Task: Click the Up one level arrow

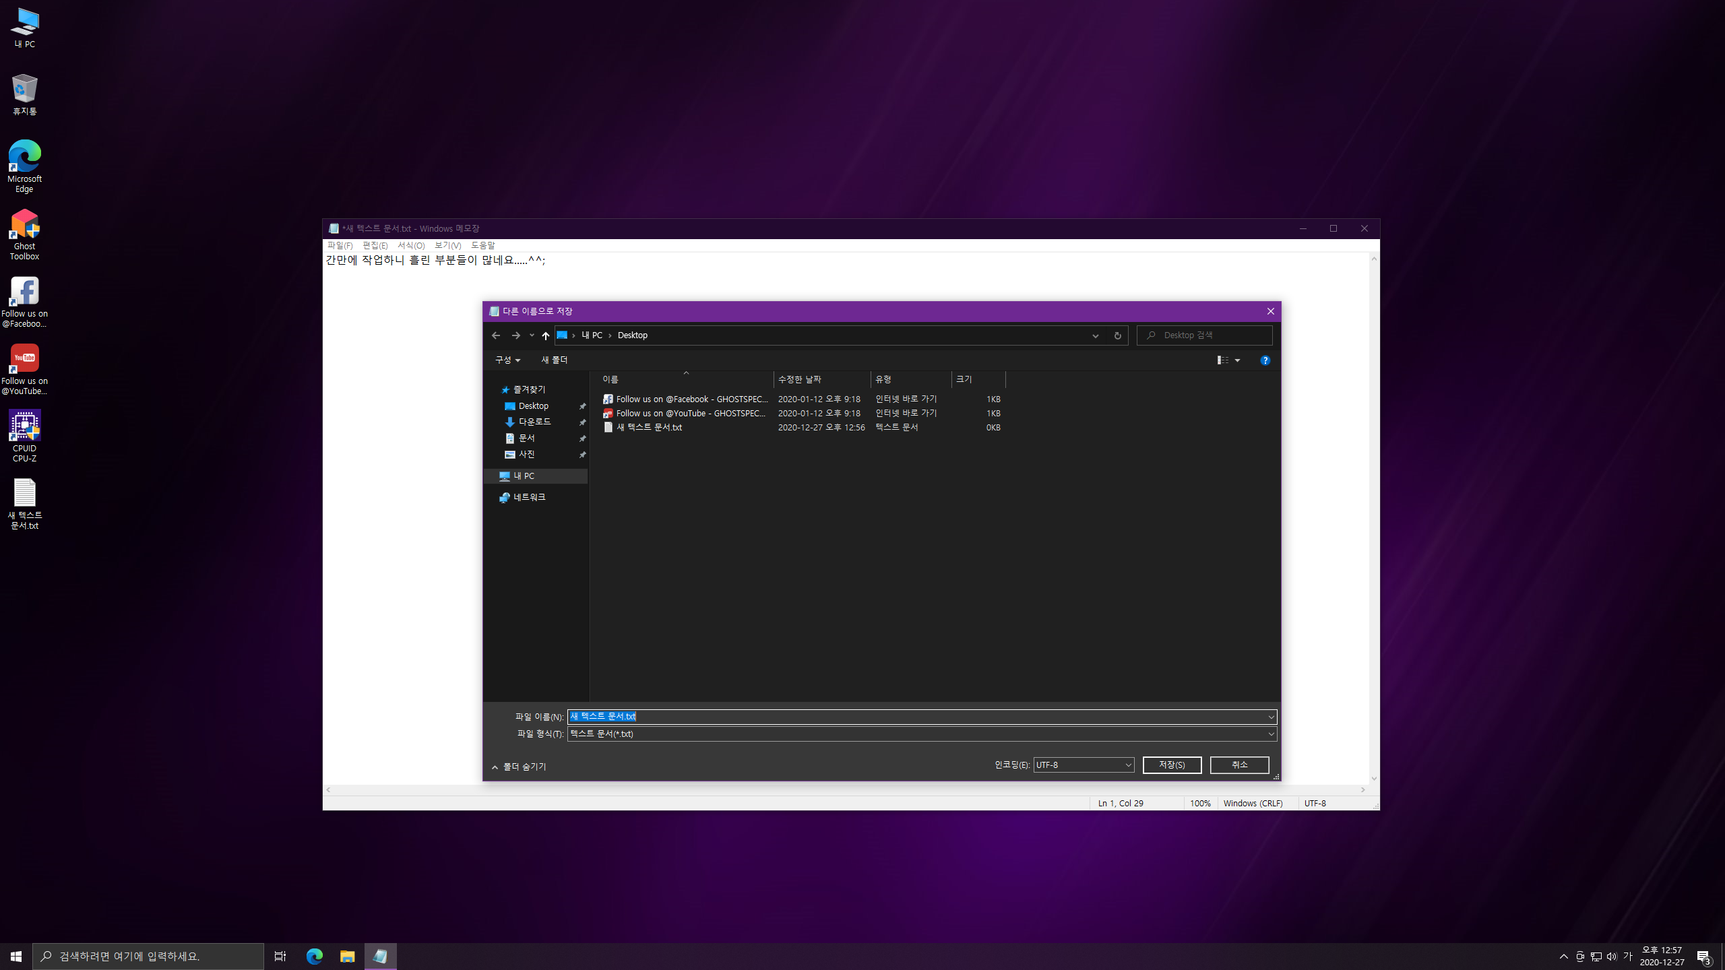Action: point(545,335)
